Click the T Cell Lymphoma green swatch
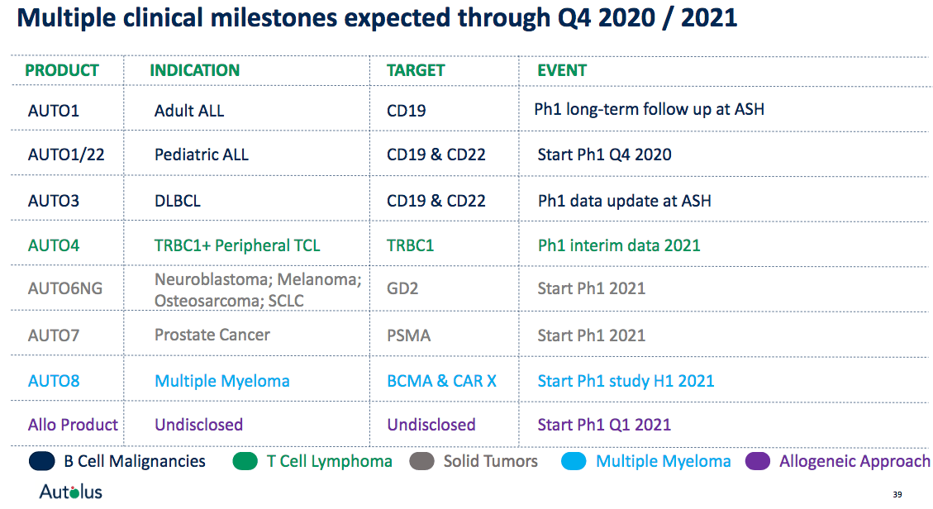This screenshot has width=933, height=509. click(x=245, y=461)
